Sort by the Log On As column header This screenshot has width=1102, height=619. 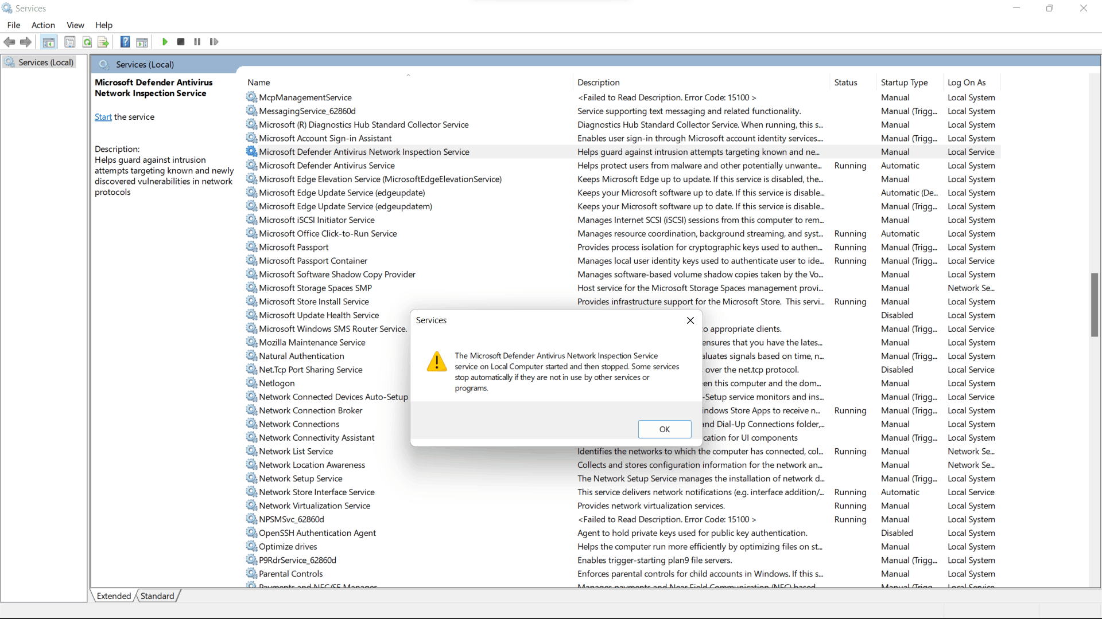972,83
